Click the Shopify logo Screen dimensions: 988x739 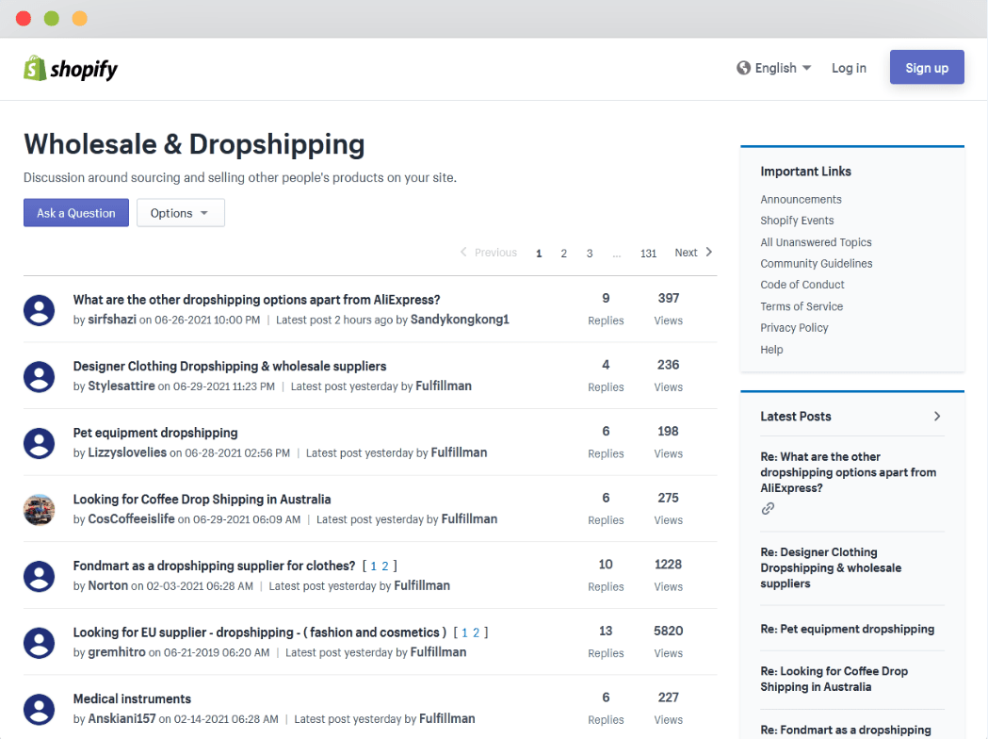tap(70, 69)
